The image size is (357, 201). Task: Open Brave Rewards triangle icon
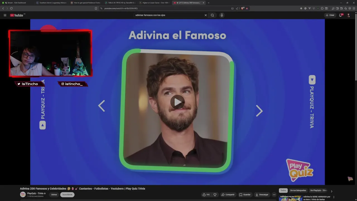[247, 8]
